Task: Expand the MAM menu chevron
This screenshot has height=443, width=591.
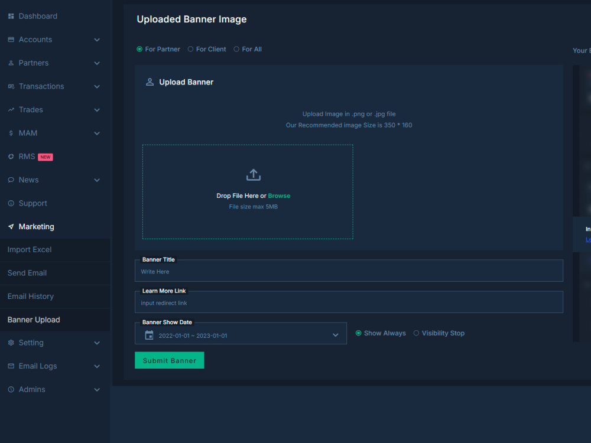Action: coord(97,133)
